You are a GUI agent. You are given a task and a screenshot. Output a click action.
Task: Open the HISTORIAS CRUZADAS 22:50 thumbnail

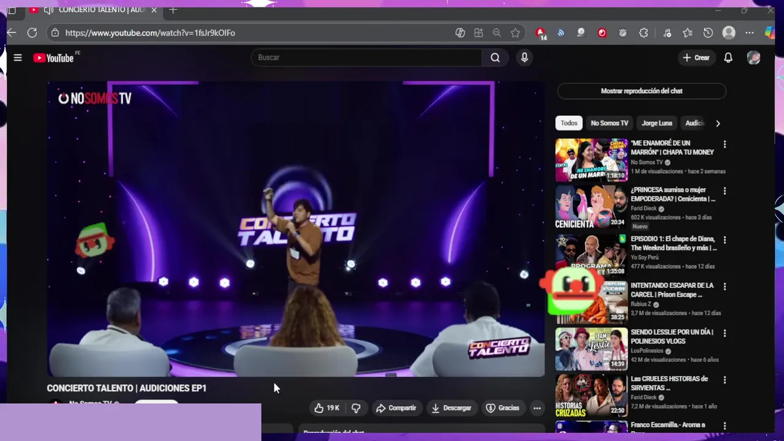point(591,396)
